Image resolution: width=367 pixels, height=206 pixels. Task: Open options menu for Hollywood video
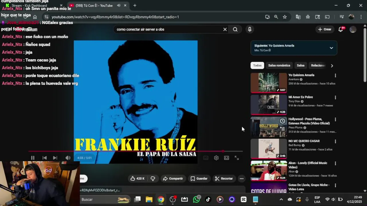335,120
